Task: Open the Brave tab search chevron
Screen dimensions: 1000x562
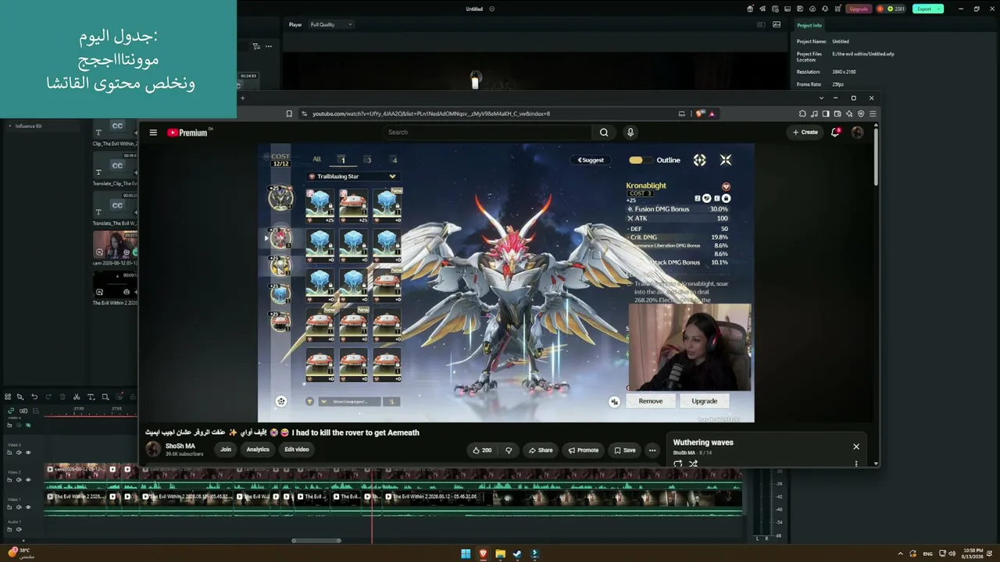Action: pos(821,98)
